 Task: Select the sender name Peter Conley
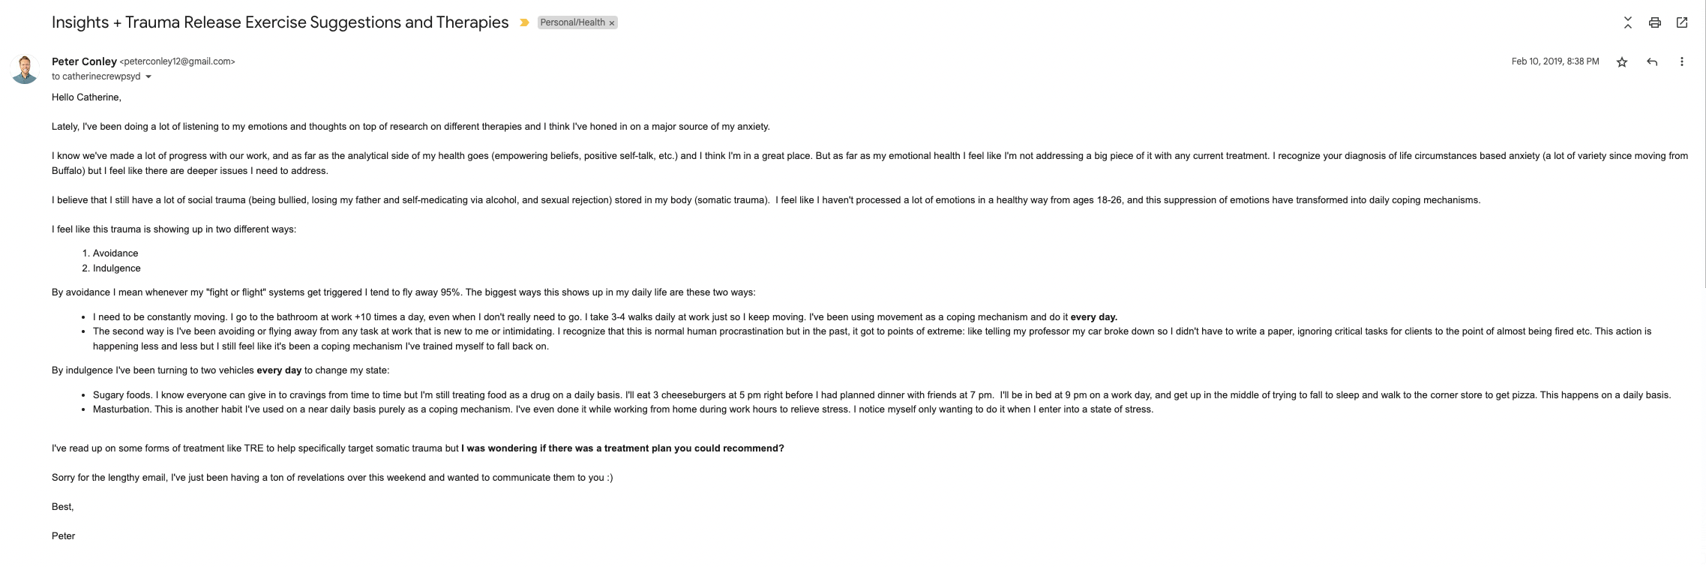(84, 61)
